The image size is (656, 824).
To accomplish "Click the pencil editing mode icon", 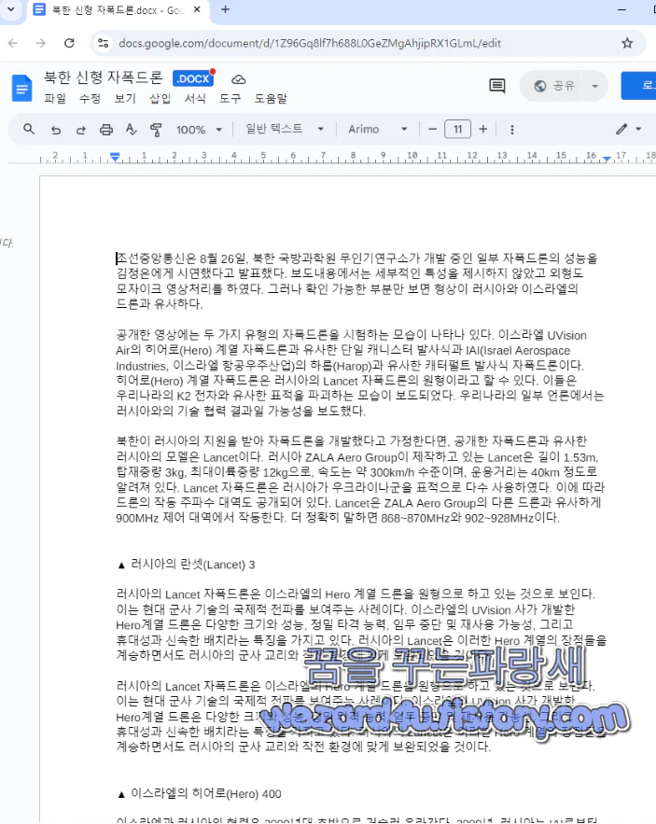I will coord(621,129).
